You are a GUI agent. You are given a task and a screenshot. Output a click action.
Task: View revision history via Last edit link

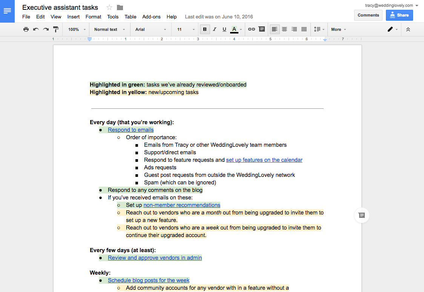click(x=219, y=17)
